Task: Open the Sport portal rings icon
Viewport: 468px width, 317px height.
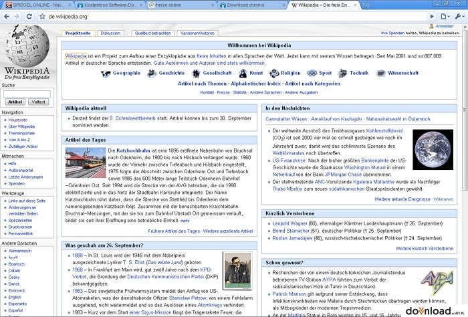Action: pos(312,73)
